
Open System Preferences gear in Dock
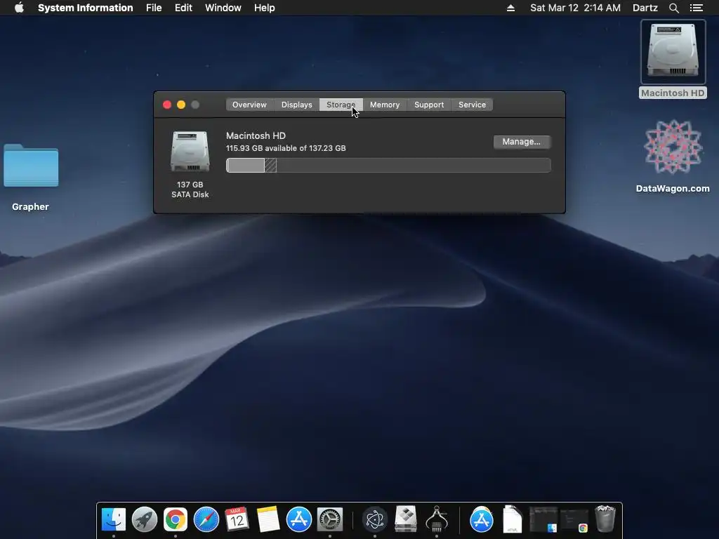pos(330,519)
